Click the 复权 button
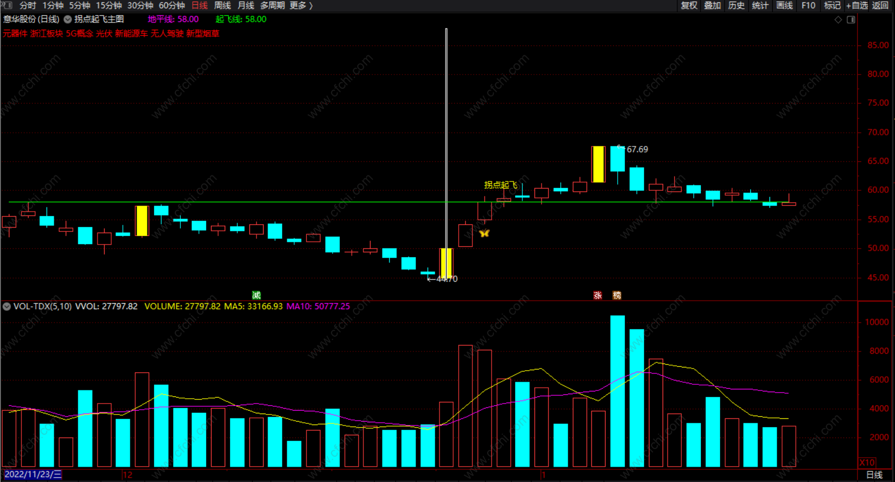 point(689,5)
